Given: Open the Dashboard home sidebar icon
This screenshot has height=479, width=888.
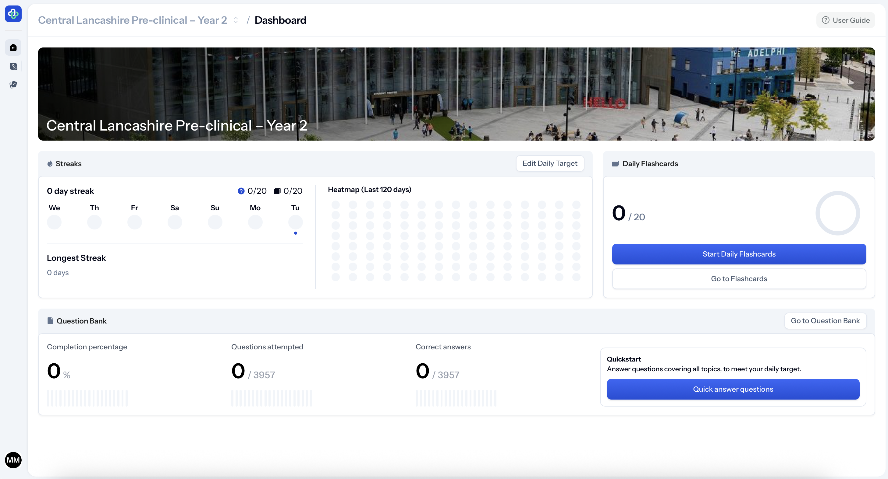Looking at the screenshot, I should [x=13, y=47].
